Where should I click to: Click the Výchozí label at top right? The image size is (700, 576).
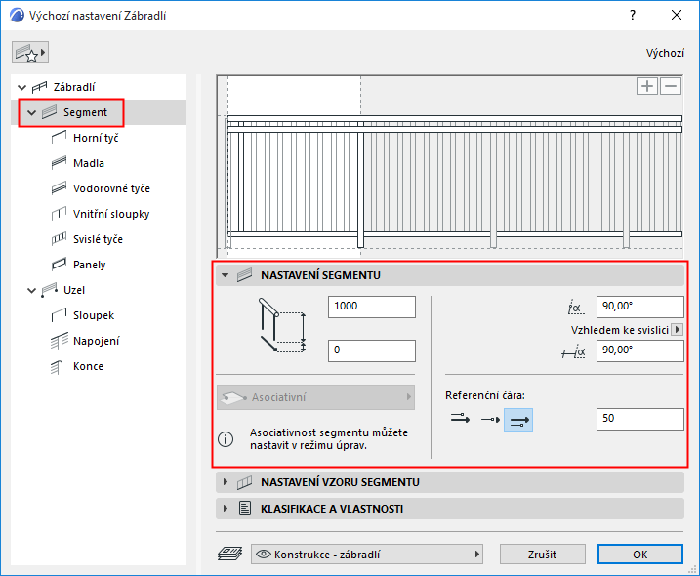click(665, 53)
